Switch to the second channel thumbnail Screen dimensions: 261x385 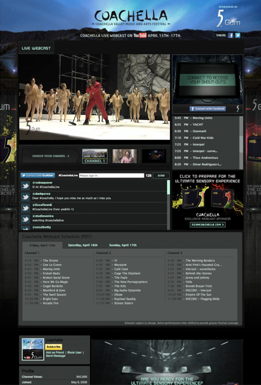124,156
